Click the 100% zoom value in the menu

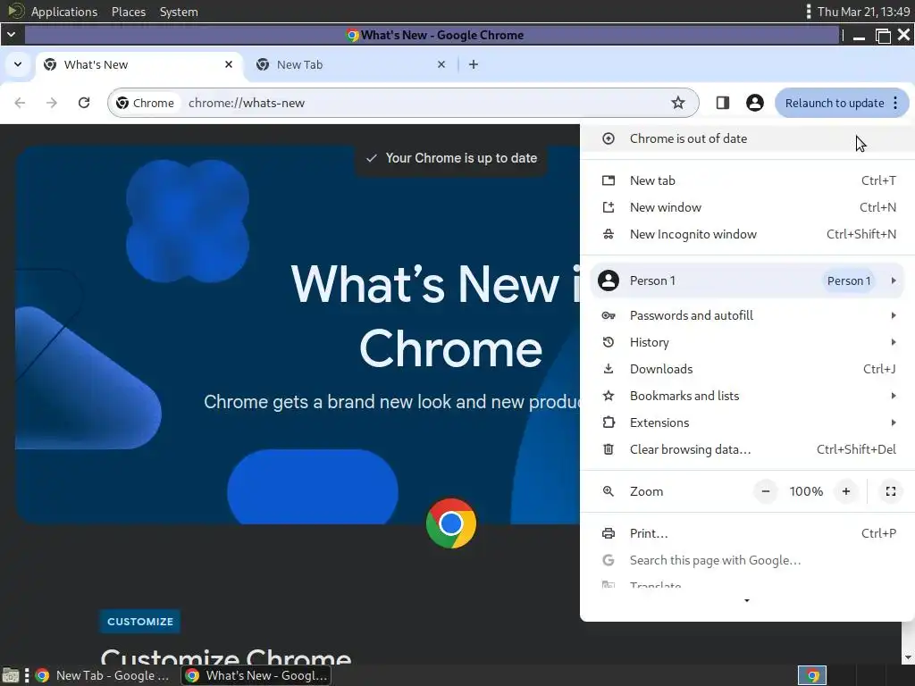[x=806, y=492]
